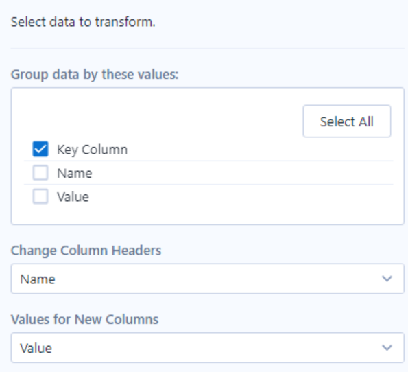Click blank space below the Value row
Viewport: 408px width, 372px height.
click(207, 215)
